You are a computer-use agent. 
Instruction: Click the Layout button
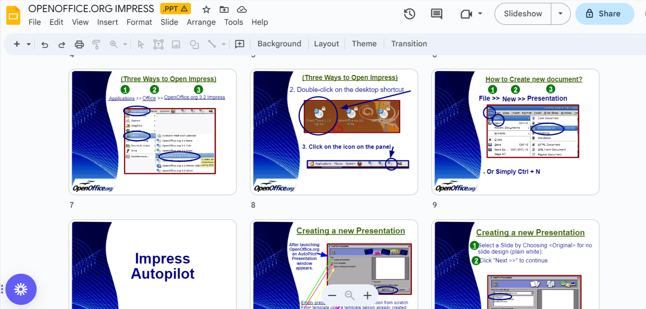point(326,44)
